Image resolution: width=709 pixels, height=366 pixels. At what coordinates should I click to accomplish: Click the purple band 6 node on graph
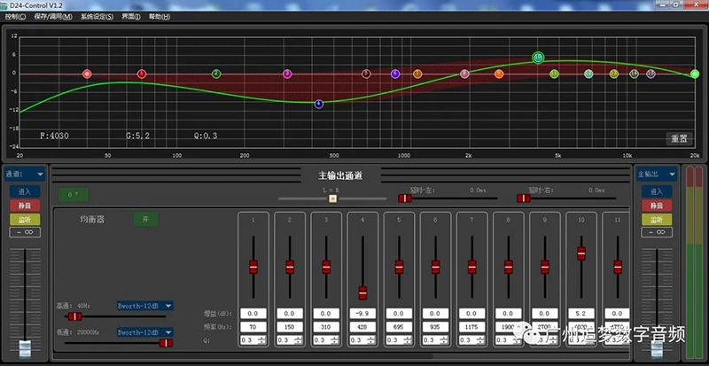tap(395, 74)
